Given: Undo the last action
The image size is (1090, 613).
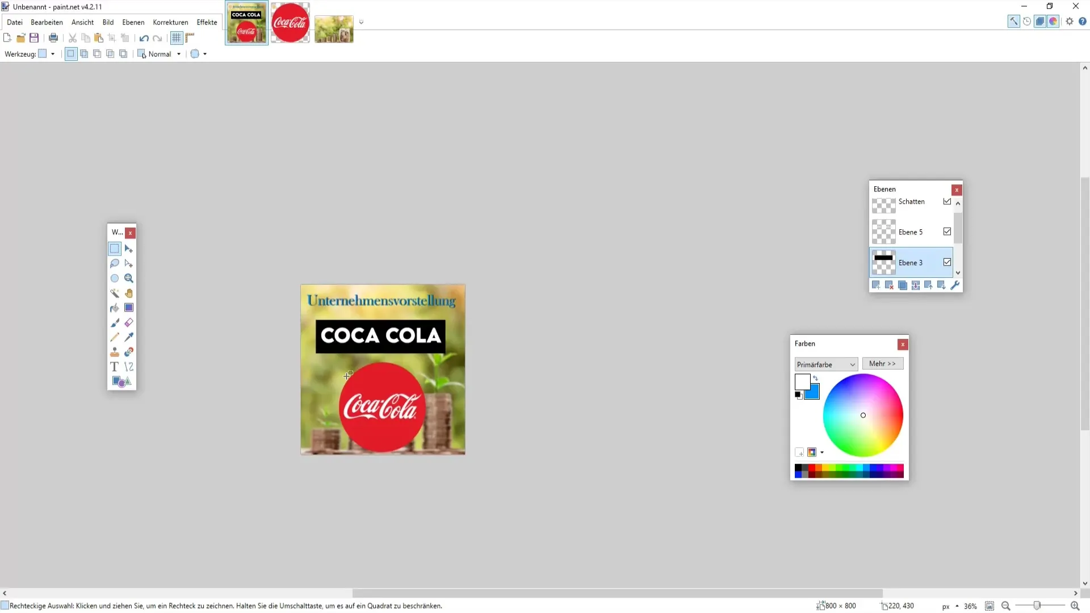Looking at the screenshot, I should [x=144, y=38].
